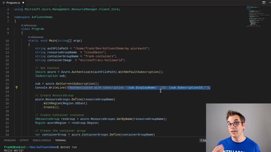Open the OUTPUT panel tab
The image size is (271, 152).
[24, 140]
